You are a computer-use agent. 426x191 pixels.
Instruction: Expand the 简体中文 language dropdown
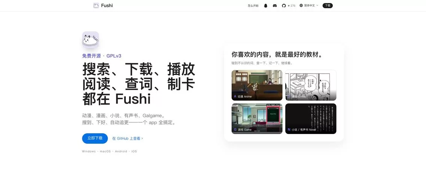tap(309, 6)
